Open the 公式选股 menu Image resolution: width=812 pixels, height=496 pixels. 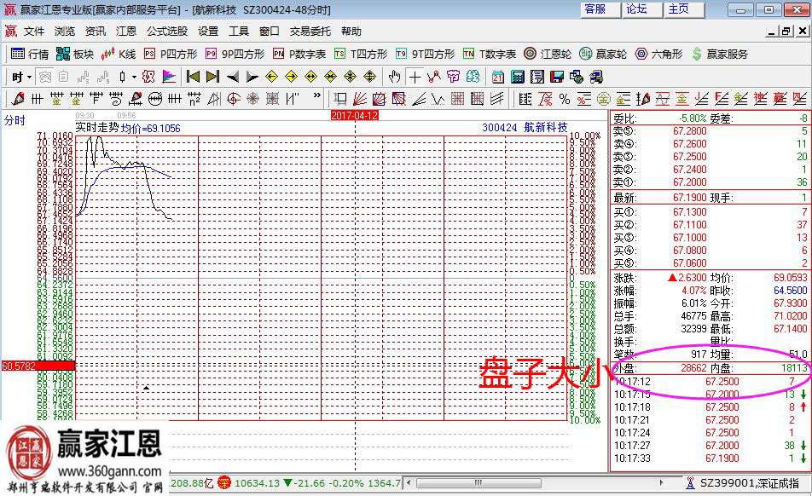pyautogui.click(x=166, y=31)
